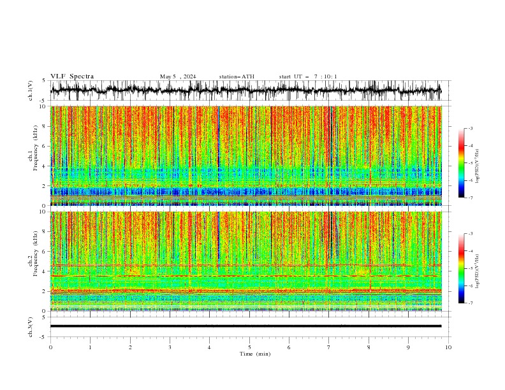Click the "9" time axis tick label

[408, 347]
